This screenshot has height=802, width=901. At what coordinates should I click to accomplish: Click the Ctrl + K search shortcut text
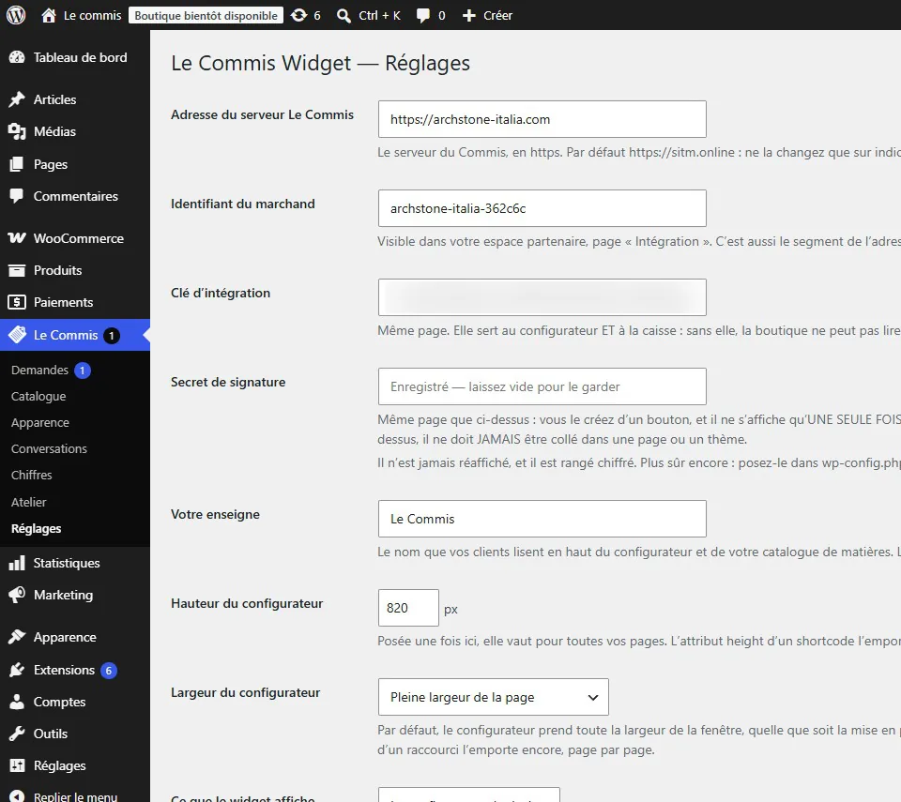[x=379, y=16]
